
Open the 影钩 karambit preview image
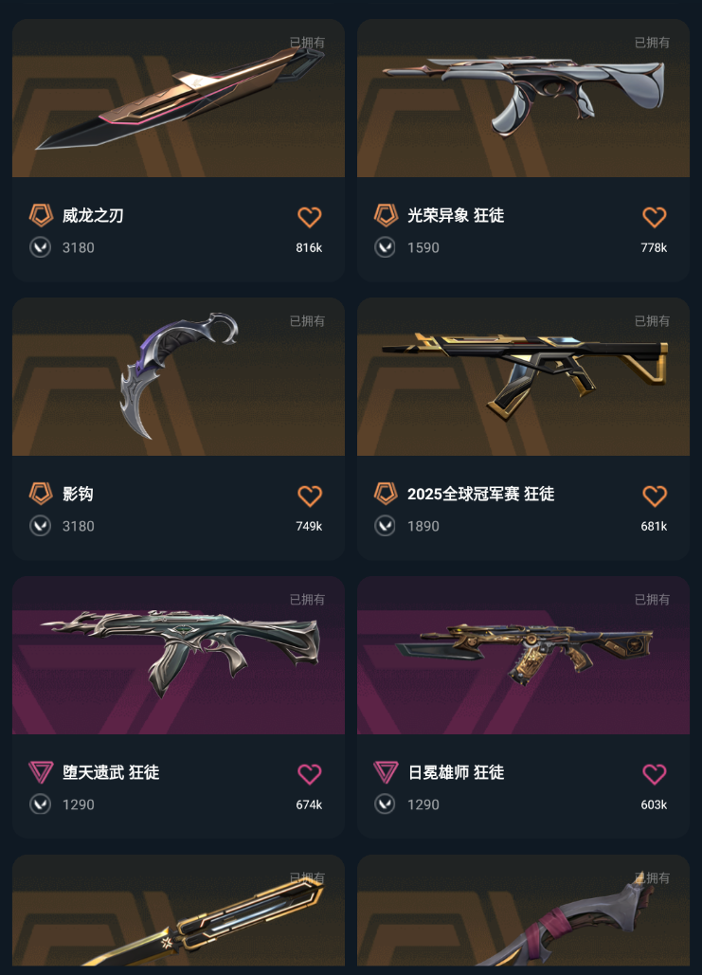tap(178, 377)
